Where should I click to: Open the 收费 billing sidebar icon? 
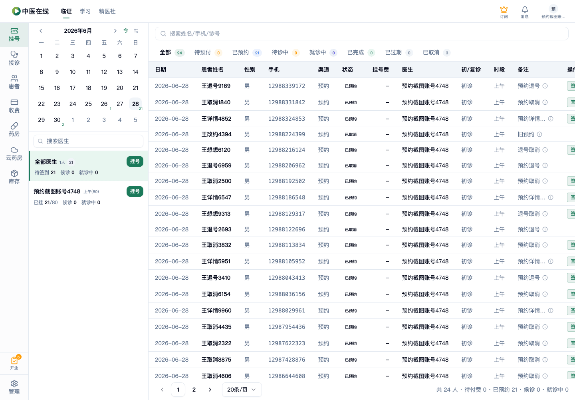(x=14, y=106)
